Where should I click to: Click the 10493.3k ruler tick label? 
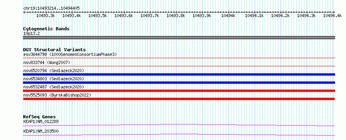45,16
